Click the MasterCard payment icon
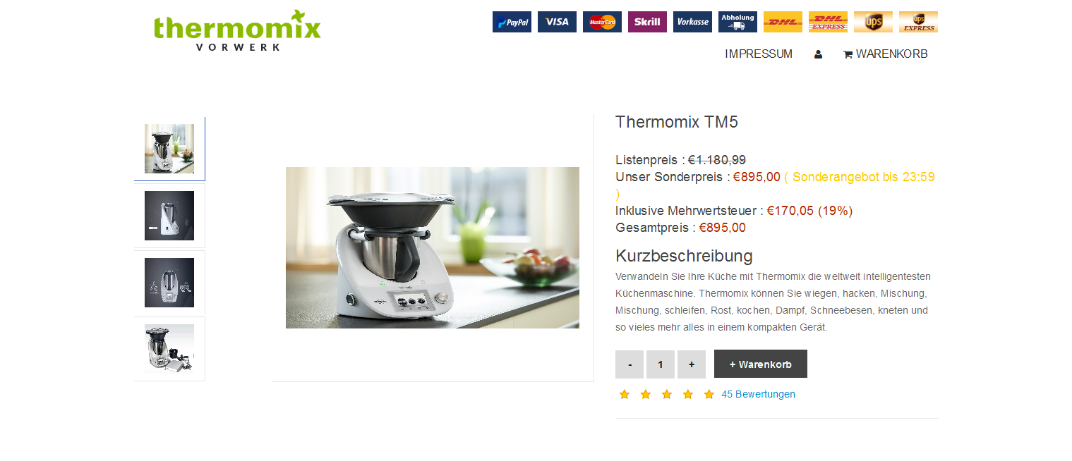The height and width of the screenshot is (461, 1072). click(602, 22)
